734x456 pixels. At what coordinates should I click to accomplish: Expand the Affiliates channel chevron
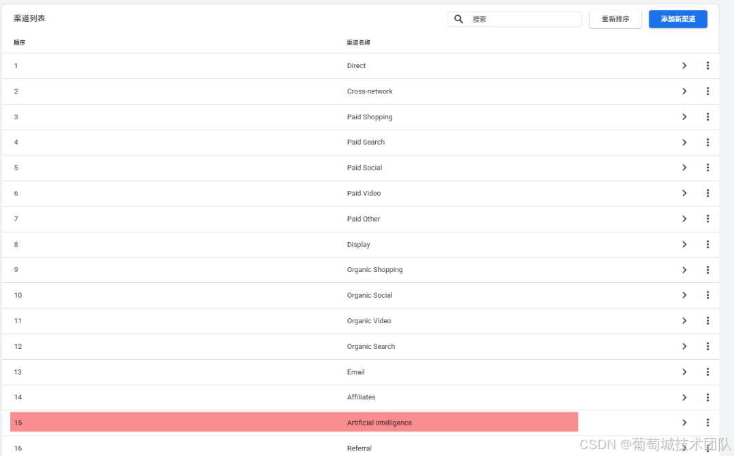pyautogui.click(x=684, y=397)
